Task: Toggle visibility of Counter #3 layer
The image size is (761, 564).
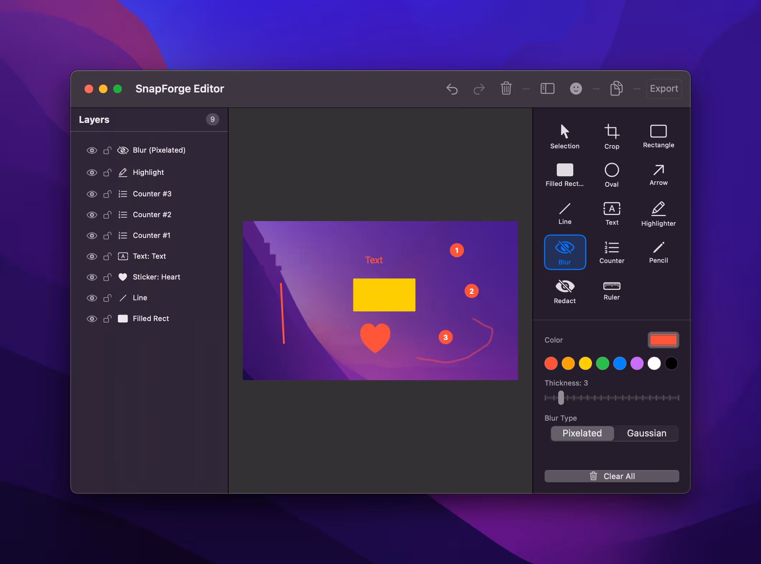Action: tap(92, 194)
